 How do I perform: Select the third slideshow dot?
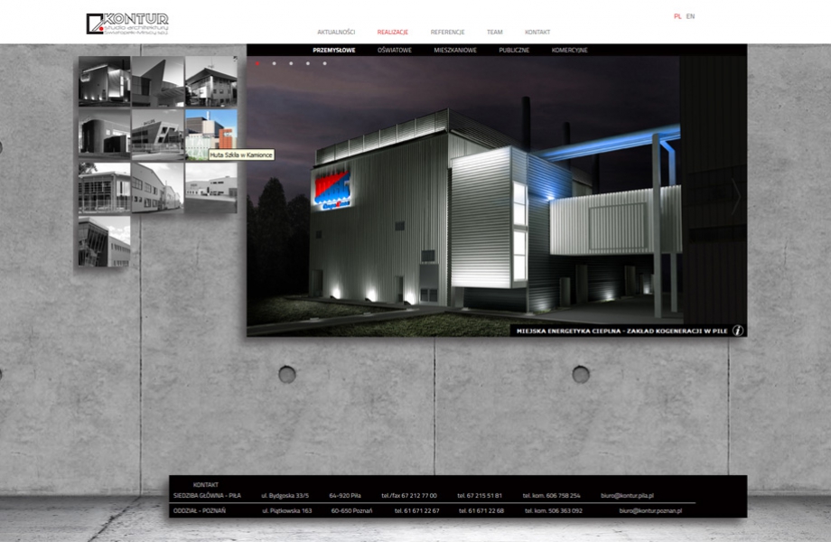pyautogui.click(x=291, y=63)
